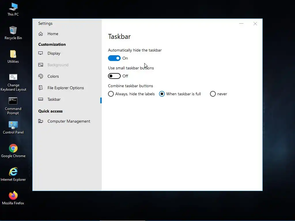Select the never combine option

219,94
